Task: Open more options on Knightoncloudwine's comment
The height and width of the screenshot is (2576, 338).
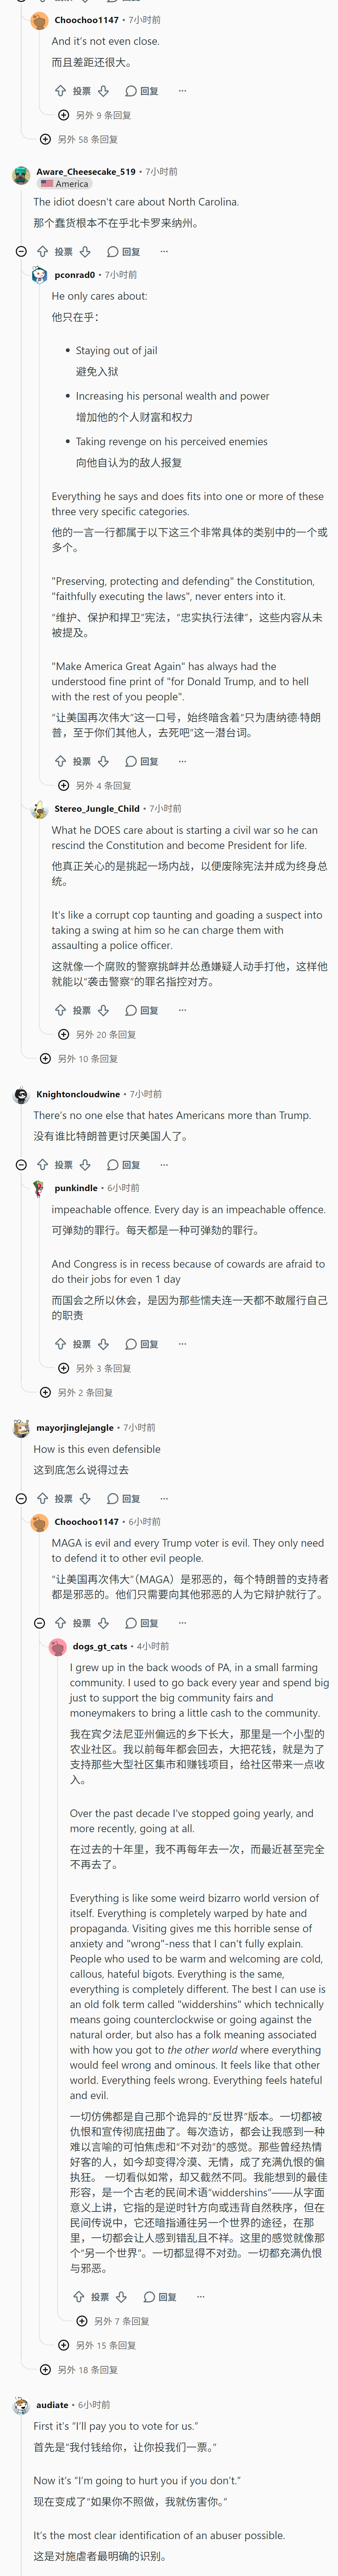Action: 164,1165
